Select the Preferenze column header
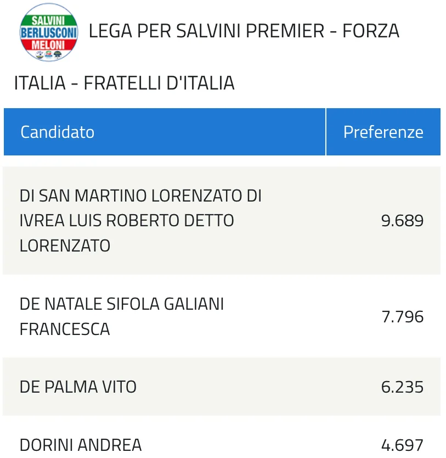The height and width of the screenshot is (458, 446). tap(383, 132)
